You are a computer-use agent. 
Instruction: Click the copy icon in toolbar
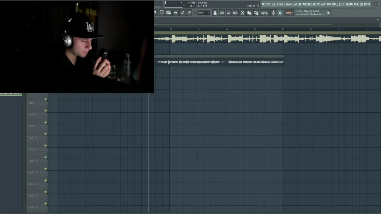[249, 13]
